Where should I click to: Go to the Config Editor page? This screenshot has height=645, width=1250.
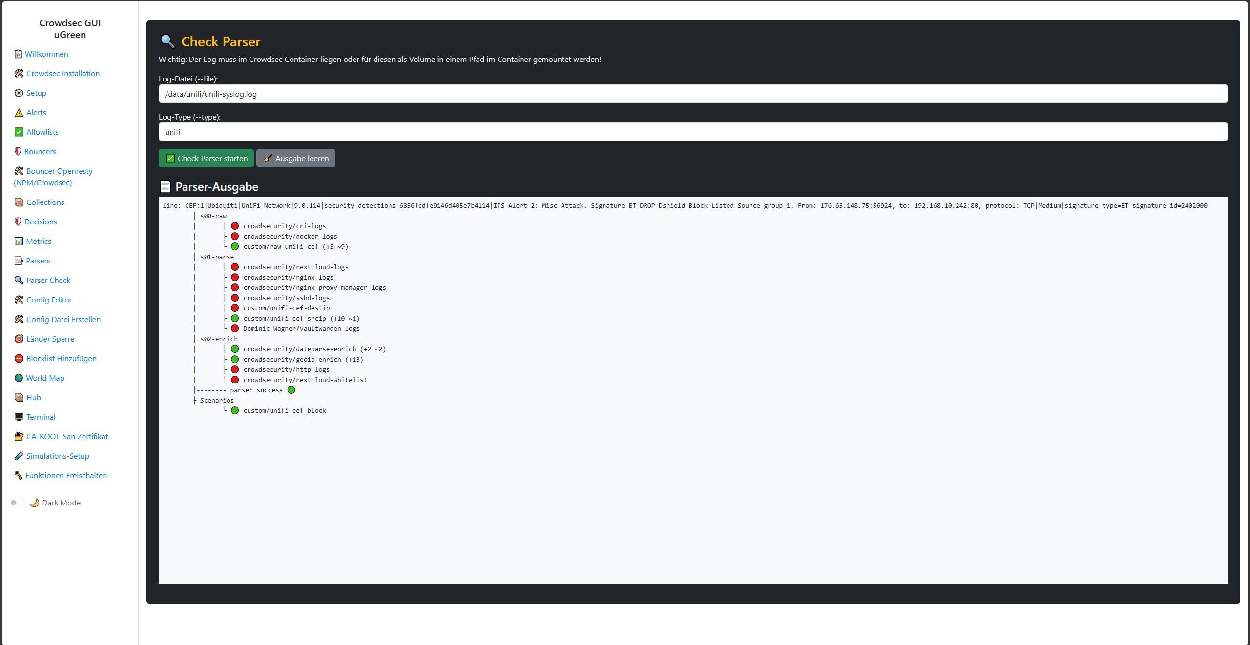pos(49,300)
